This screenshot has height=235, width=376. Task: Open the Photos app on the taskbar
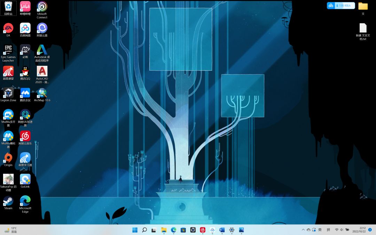click(x=241, y=230)
